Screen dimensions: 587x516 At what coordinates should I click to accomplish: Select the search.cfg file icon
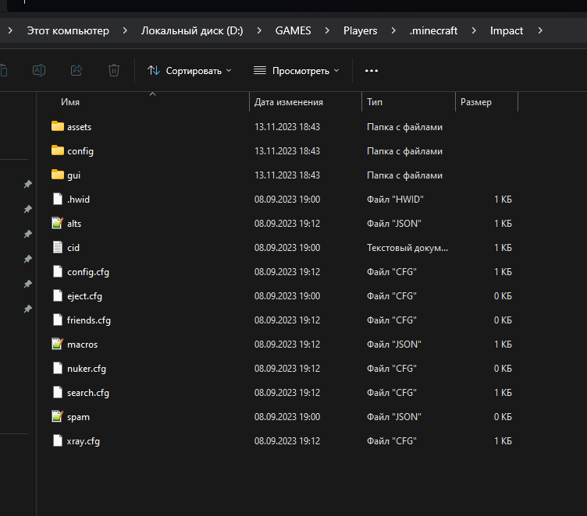58,392
